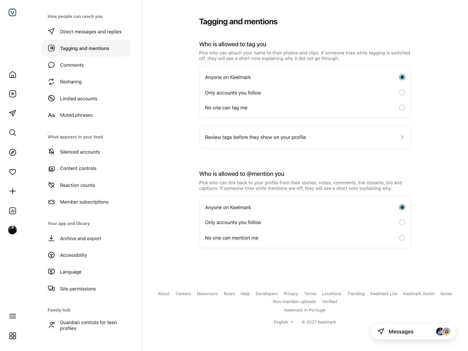Open the profile avatar in sidebar
The height and width of the screenshot is (351, 468).
pos(13,230)
